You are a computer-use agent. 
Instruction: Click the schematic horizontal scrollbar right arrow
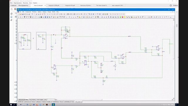coord(172,100)
